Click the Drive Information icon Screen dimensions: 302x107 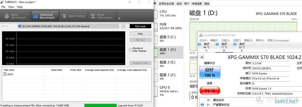click(x=93, y=16)
